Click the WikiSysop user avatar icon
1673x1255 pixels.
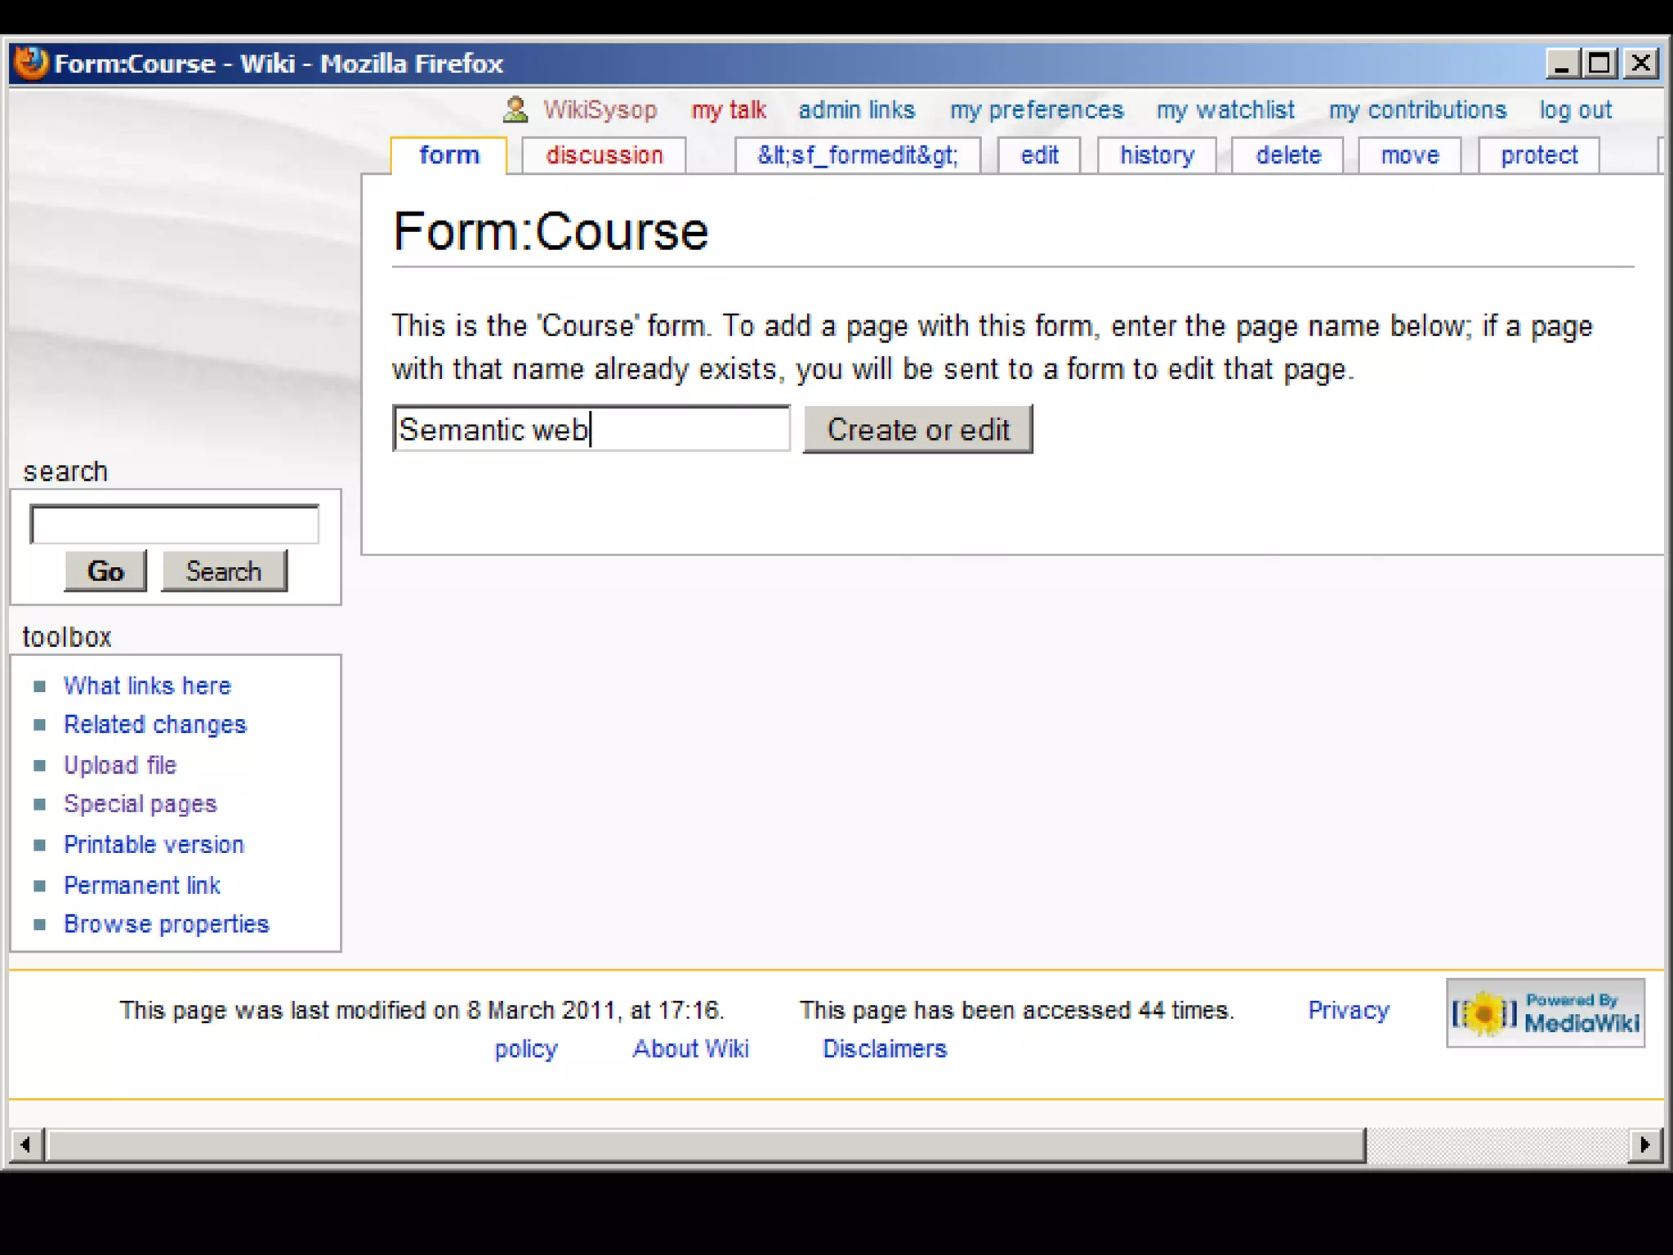pos(515,109)
